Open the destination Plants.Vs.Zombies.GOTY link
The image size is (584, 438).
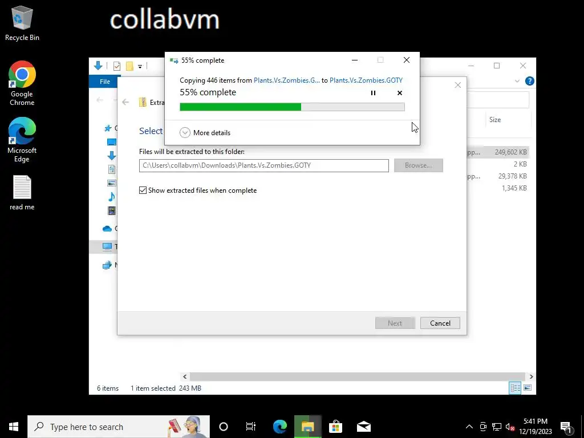point(366,80)
